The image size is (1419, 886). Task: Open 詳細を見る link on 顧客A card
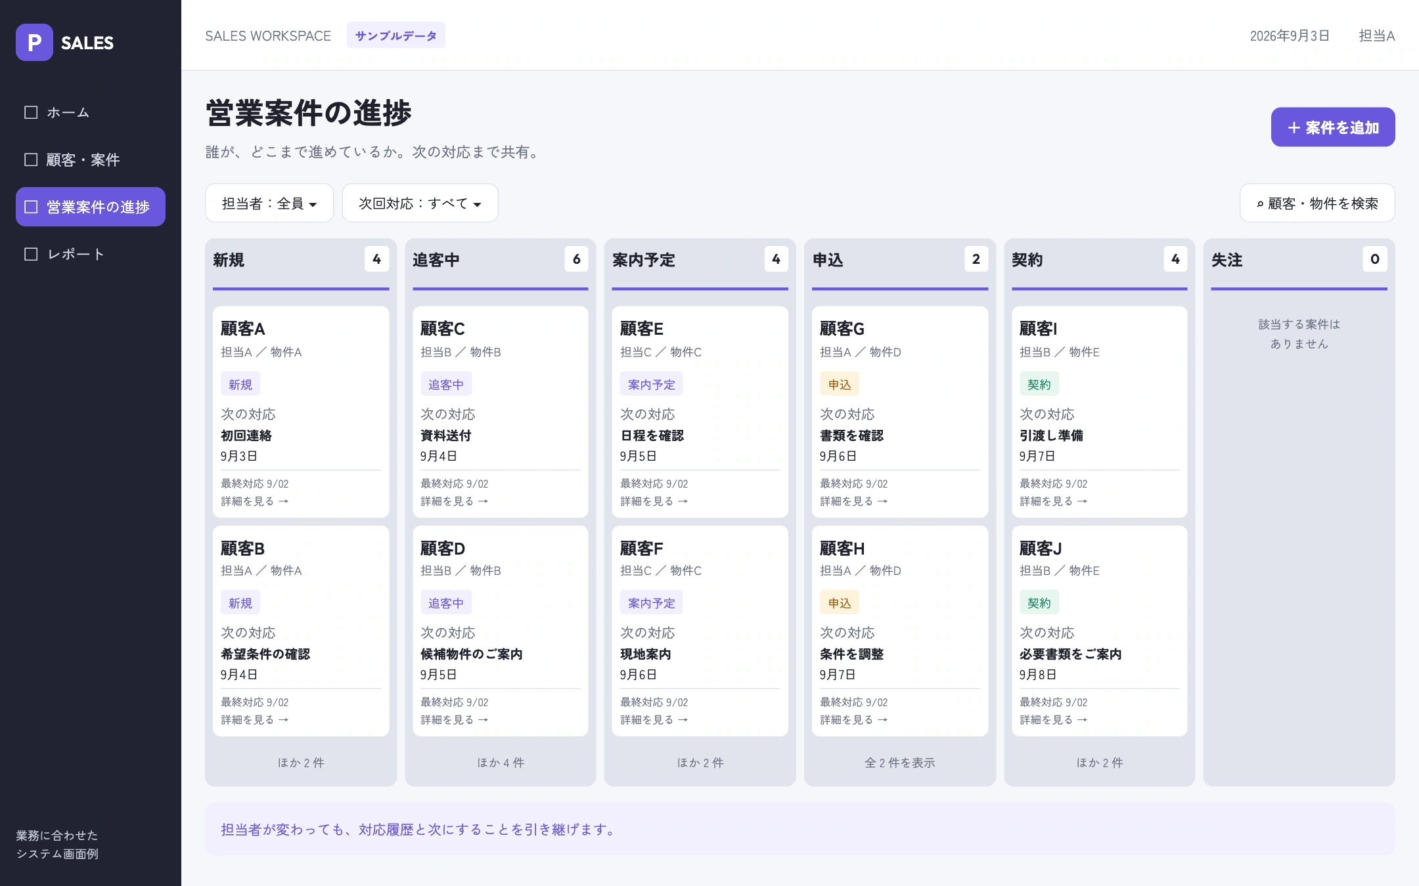point(255,501)
